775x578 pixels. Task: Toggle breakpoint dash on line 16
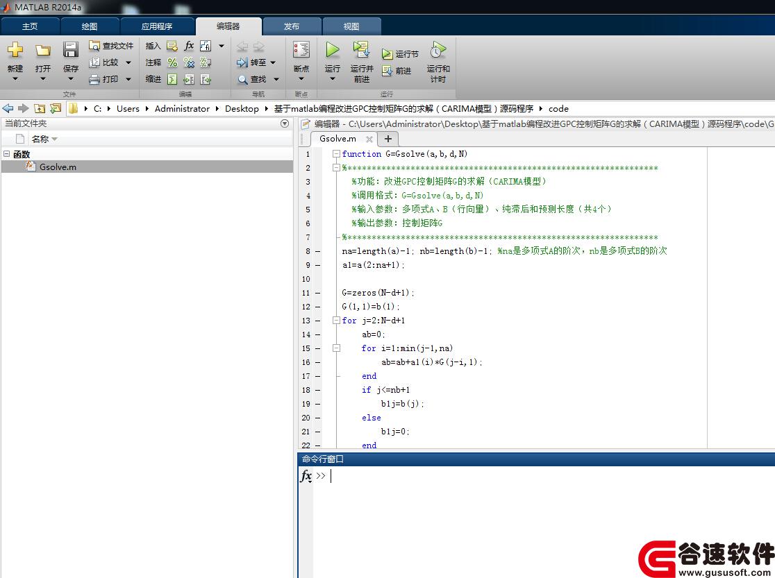318,362
